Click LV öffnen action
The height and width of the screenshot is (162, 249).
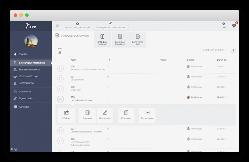coord(66,115)
